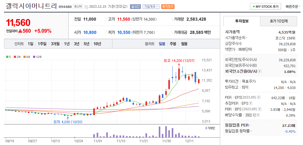Show the 3개월 line chart
This screenshot has height=145, width=303.
tap(55, 44)
